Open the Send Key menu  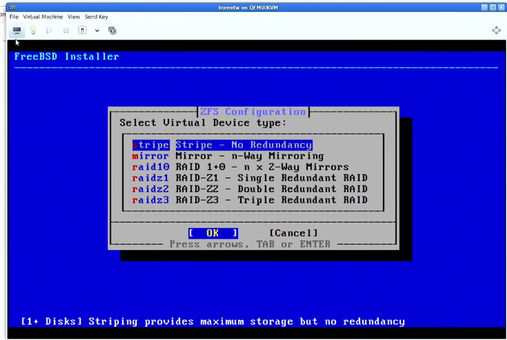(x=96, y=17)
